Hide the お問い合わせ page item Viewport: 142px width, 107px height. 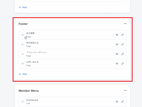[117, 64]
